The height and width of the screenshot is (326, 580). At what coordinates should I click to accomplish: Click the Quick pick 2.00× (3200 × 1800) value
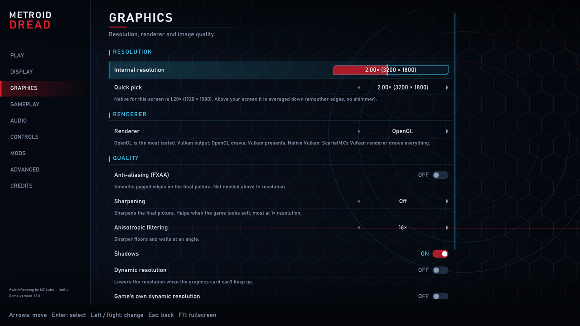coord(402,87)
